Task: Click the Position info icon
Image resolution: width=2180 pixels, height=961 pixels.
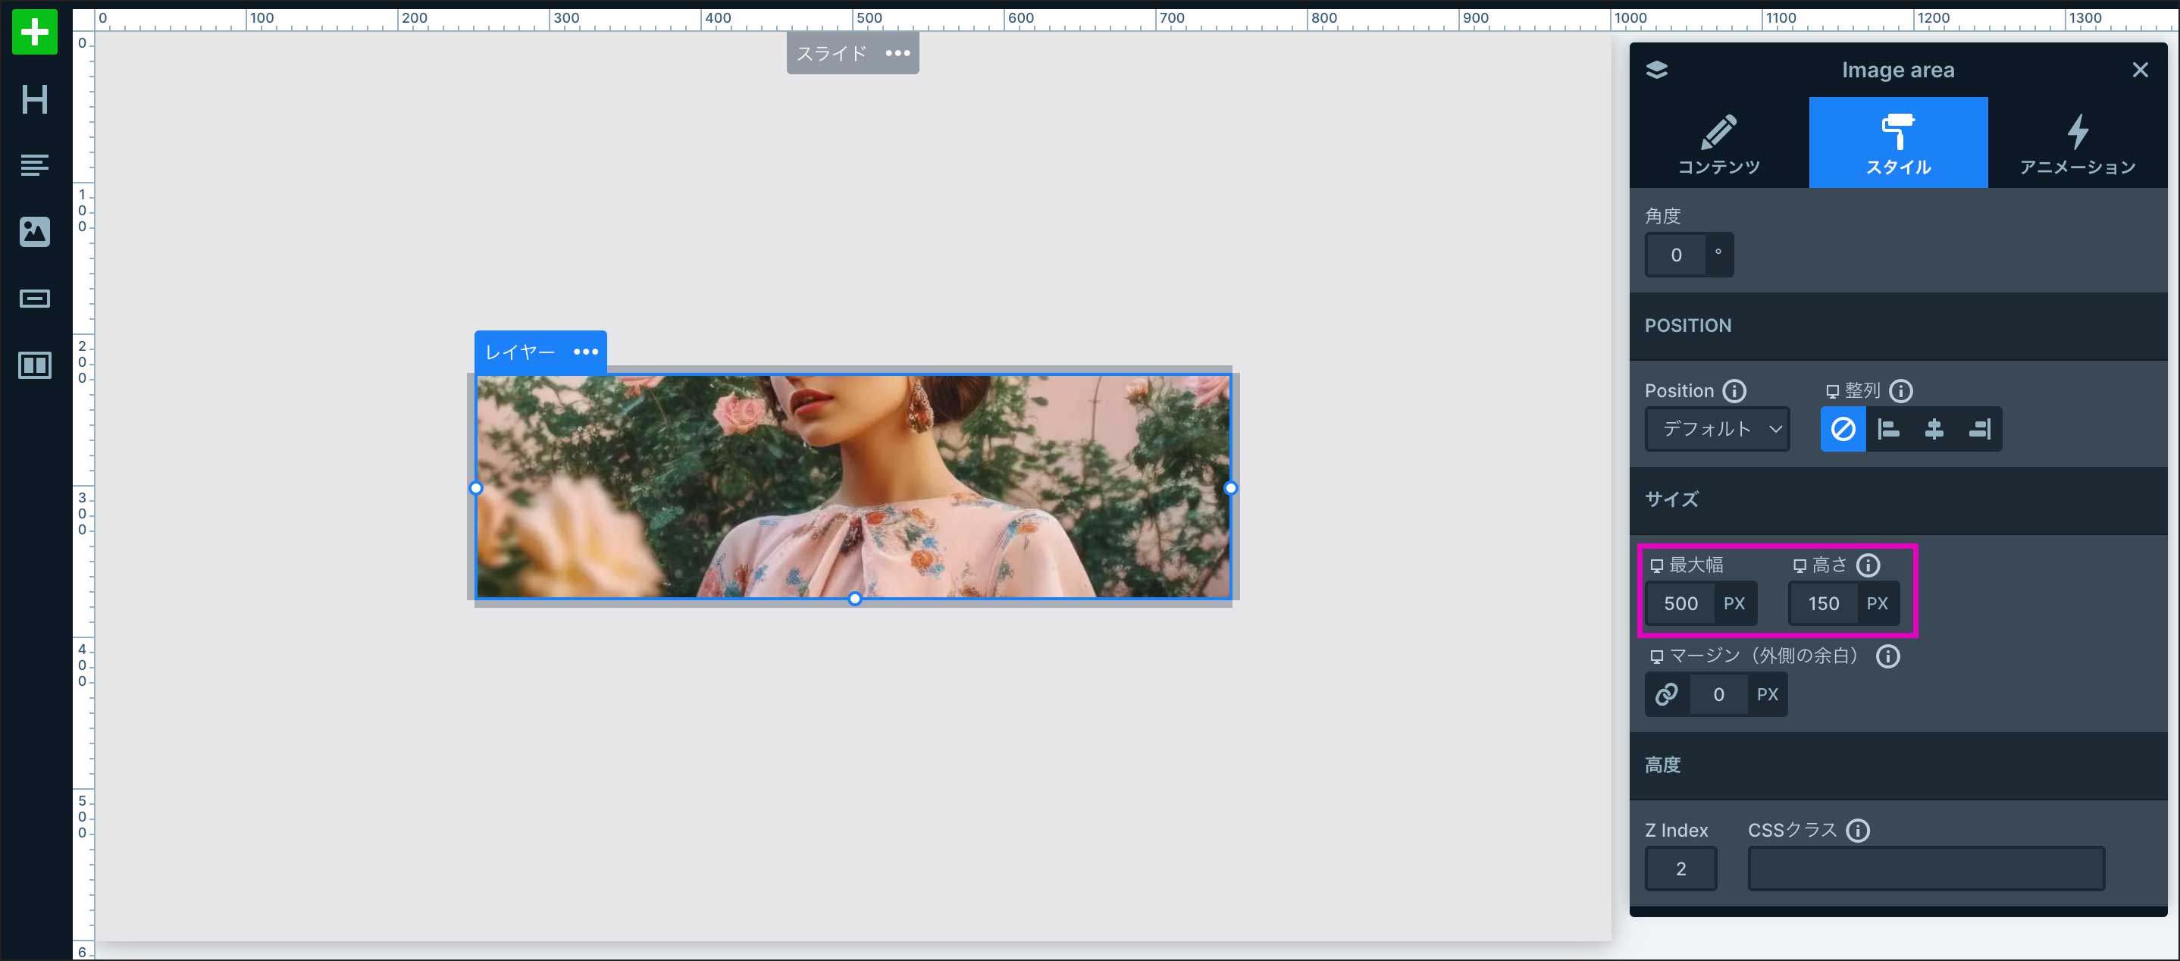Action: (x=1734, y=391)
